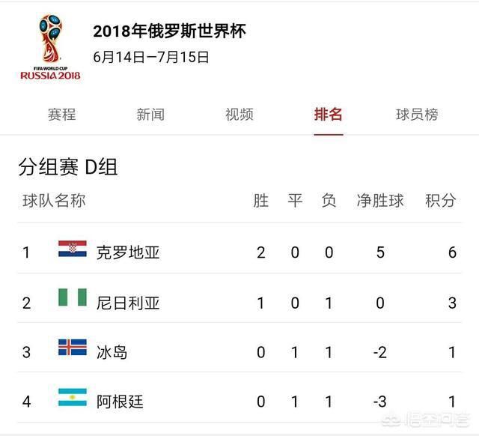Open team 尼日利亚
479x436 pixels.
tap(128, 303)
